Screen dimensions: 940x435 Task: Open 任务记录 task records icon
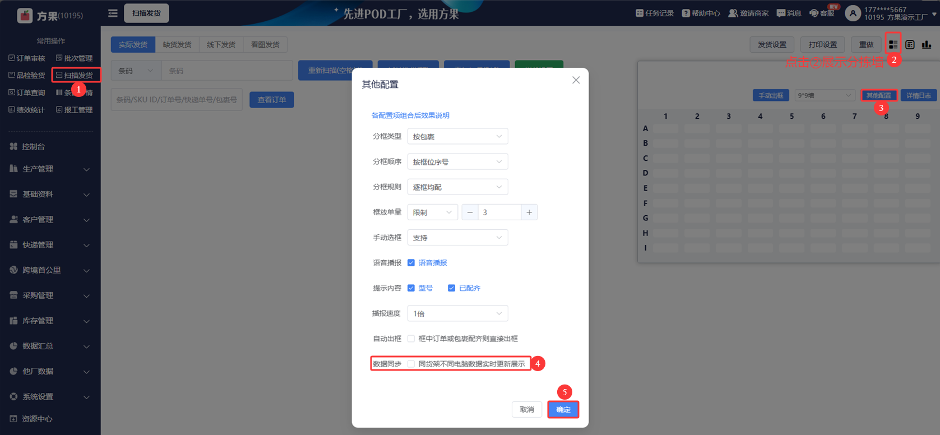point(640,13)
